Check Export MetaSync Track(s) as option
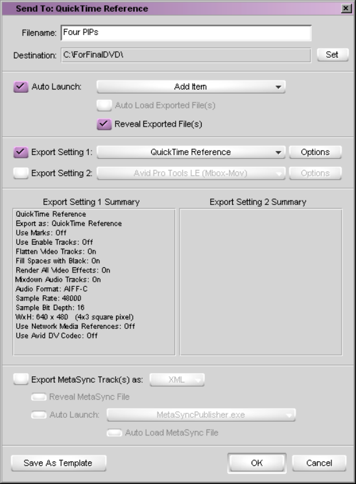This screenshot has width=356, height=484. 21,379
